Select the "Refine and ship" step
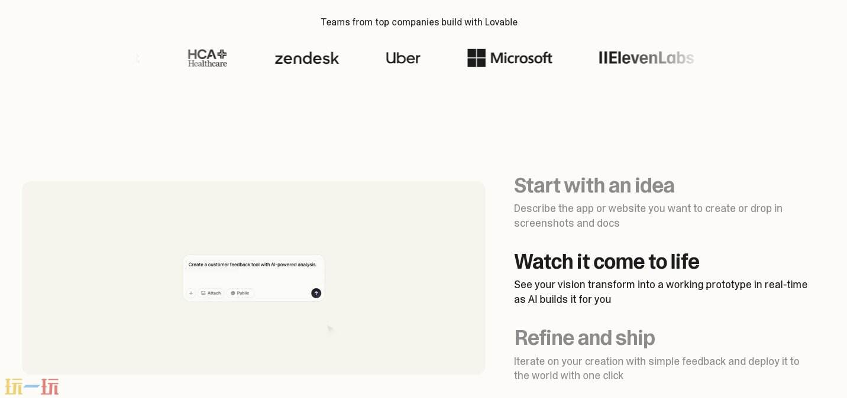Image resolution: width=847 pixels, height=398 pixels. pos(584,338)
